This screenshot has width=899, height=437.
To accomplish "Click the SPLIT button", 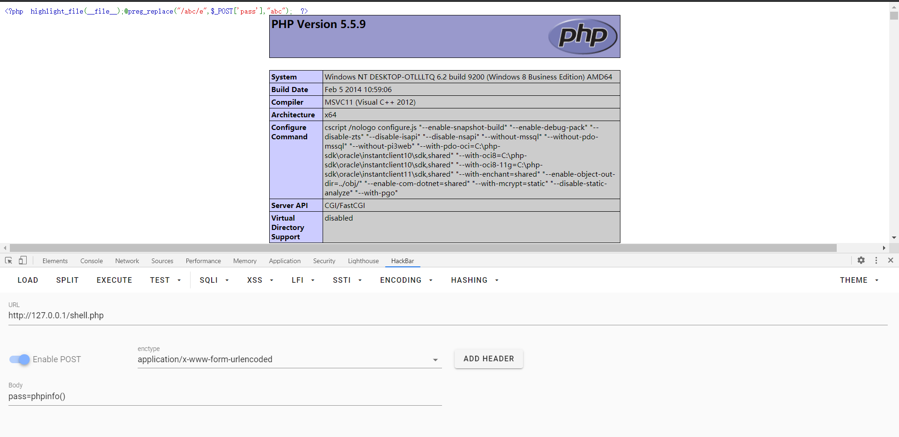I will point(67,280).
